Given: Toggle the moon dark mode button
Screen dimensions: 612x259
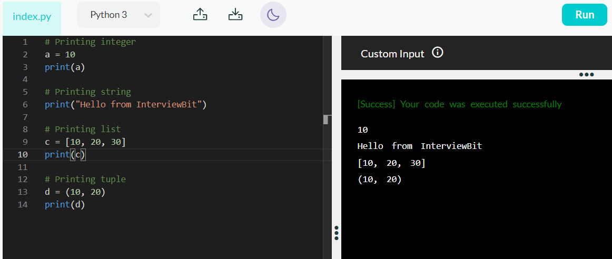Looking at the screenshot, I should (273, 15).
